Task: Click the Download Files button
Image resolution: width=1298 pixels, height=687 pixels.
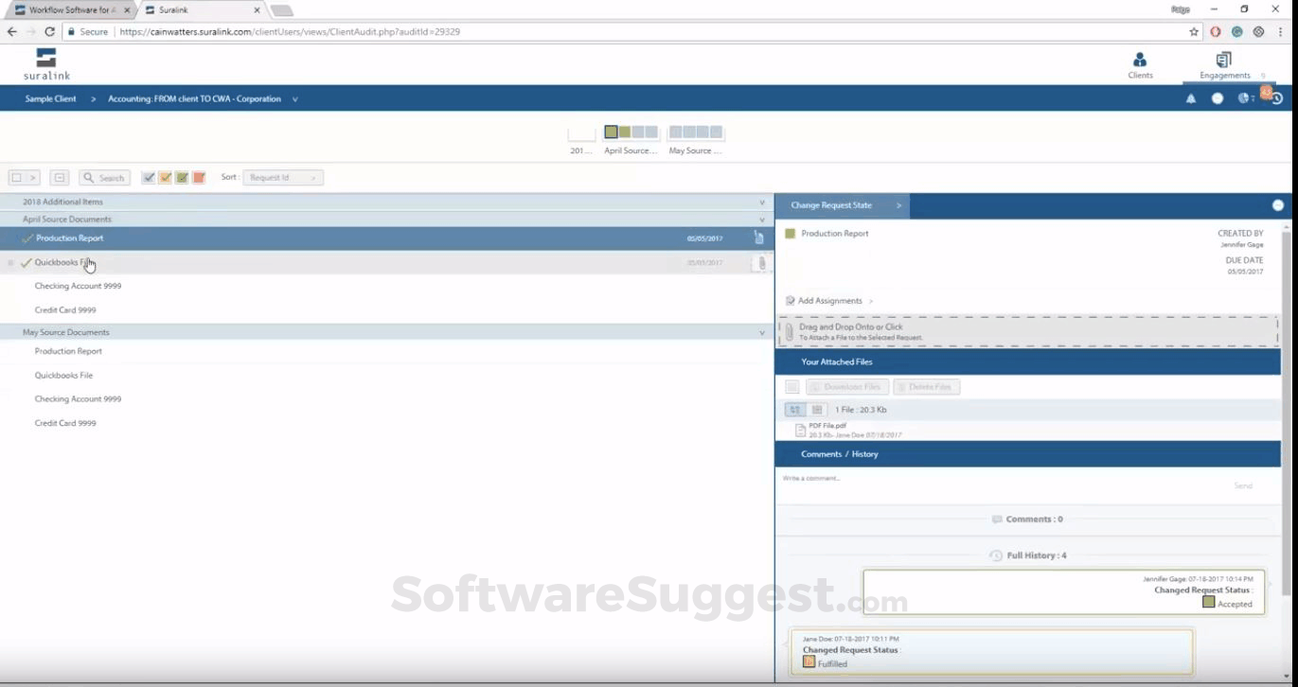Action: (846, 386)
